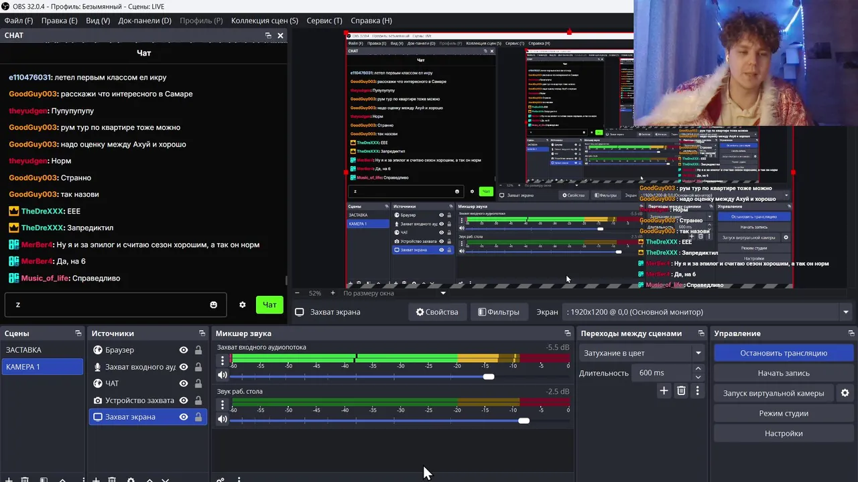858x482 pixels.
Task: Open Затухание в цвет transition dropdown
Action: [642, 353]
